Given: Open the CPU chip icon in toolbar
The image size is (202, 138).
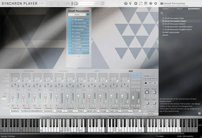Looking at the screenshot, I should (150, 4).
